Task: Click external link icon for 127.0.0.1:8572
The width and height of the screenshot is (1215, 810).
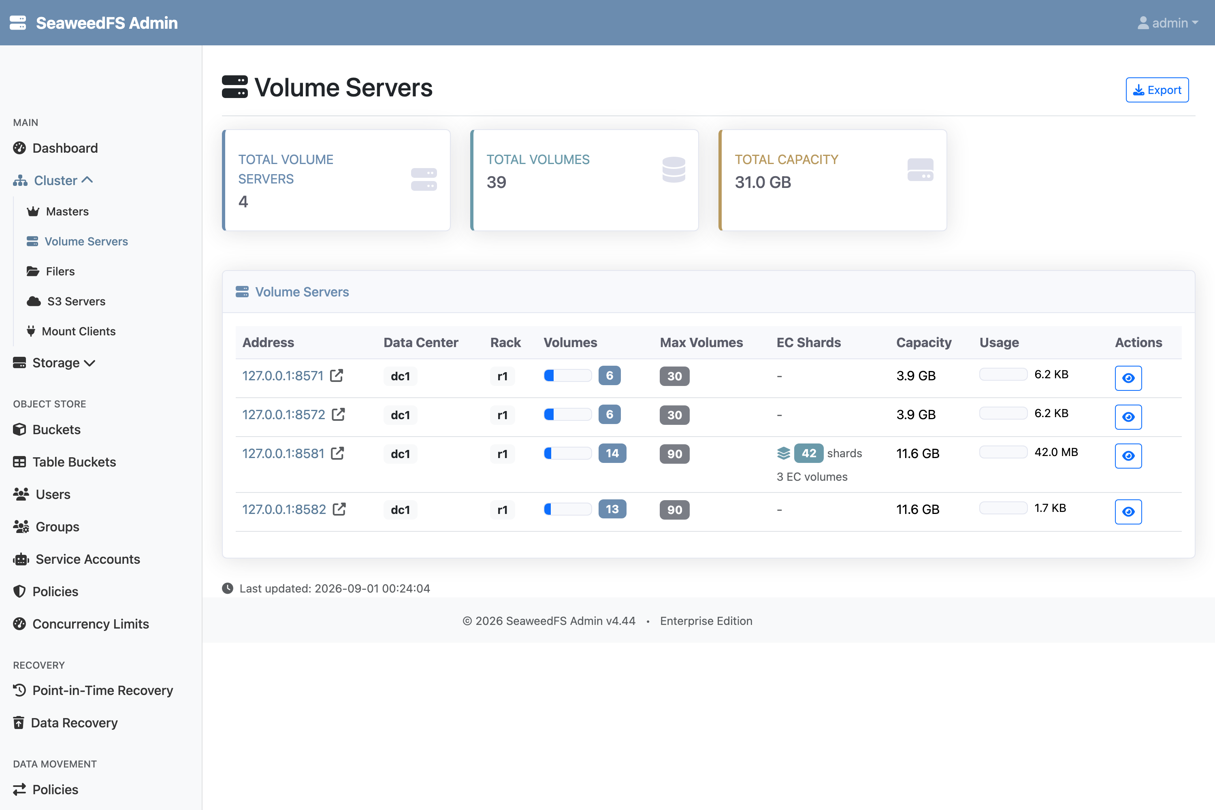Action: pos(338,414)
